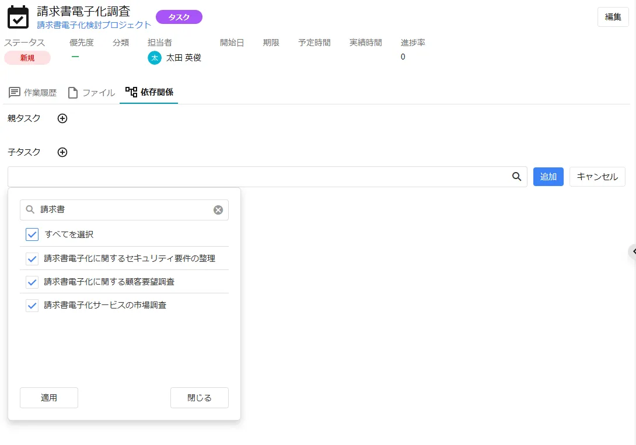Image resolution: width=636 pixels, height=445 pixels.
Task: Uncheck 請求書電子化に関するセキュリティ要件の整理
Action: pyautogui.click(x=32, y=258)
